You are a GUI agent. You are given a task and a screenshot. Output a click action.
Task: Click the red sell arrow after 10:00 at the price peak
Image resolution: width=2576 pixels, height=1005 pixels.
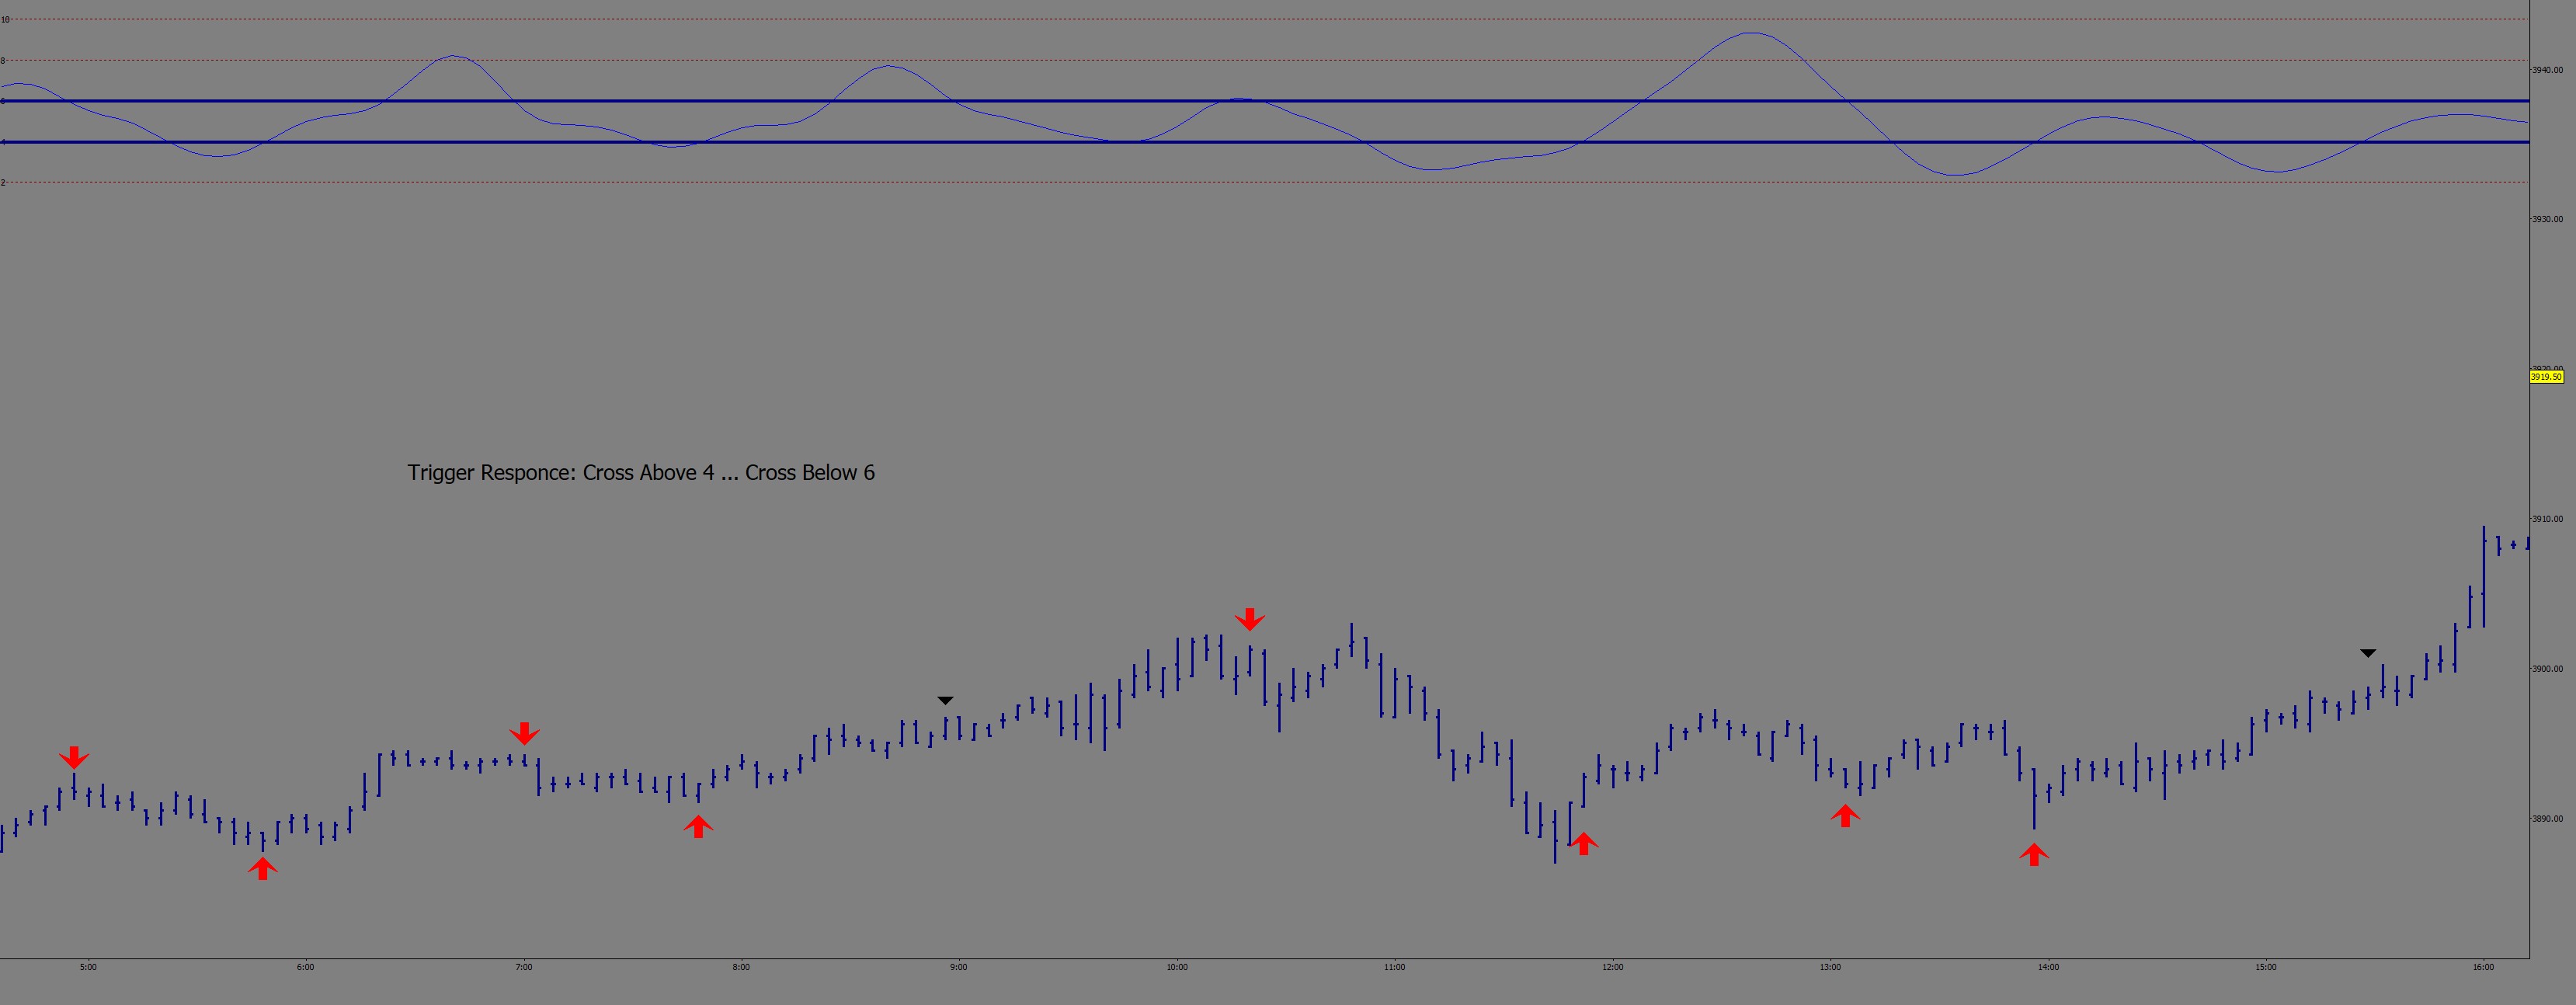(x=1249, y=619)
